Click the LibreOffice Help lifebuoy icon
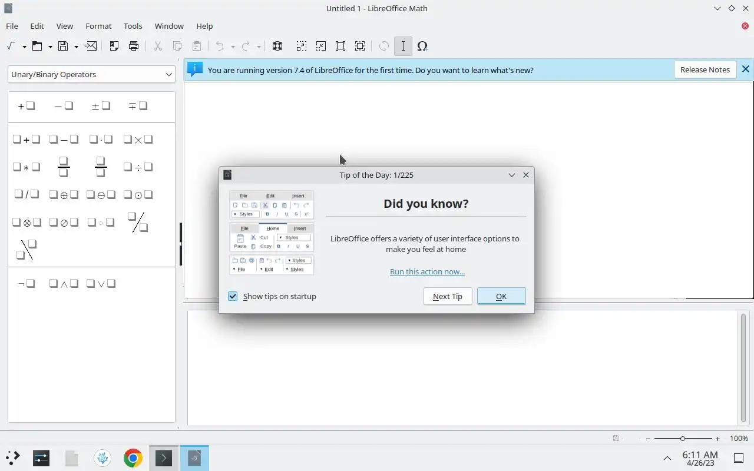754x471 pixels. [277, 46]
